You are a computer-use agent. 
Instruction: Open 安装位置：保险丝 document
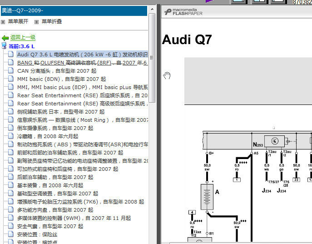pyautogui.click(x=37, y=234)
